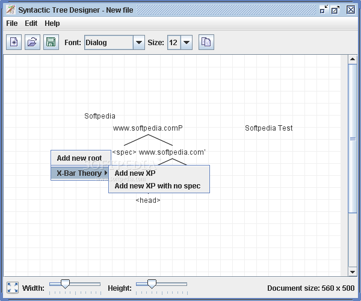
Task: Click the Document size 560 x 500 label
Action: (x=311, y=288)
